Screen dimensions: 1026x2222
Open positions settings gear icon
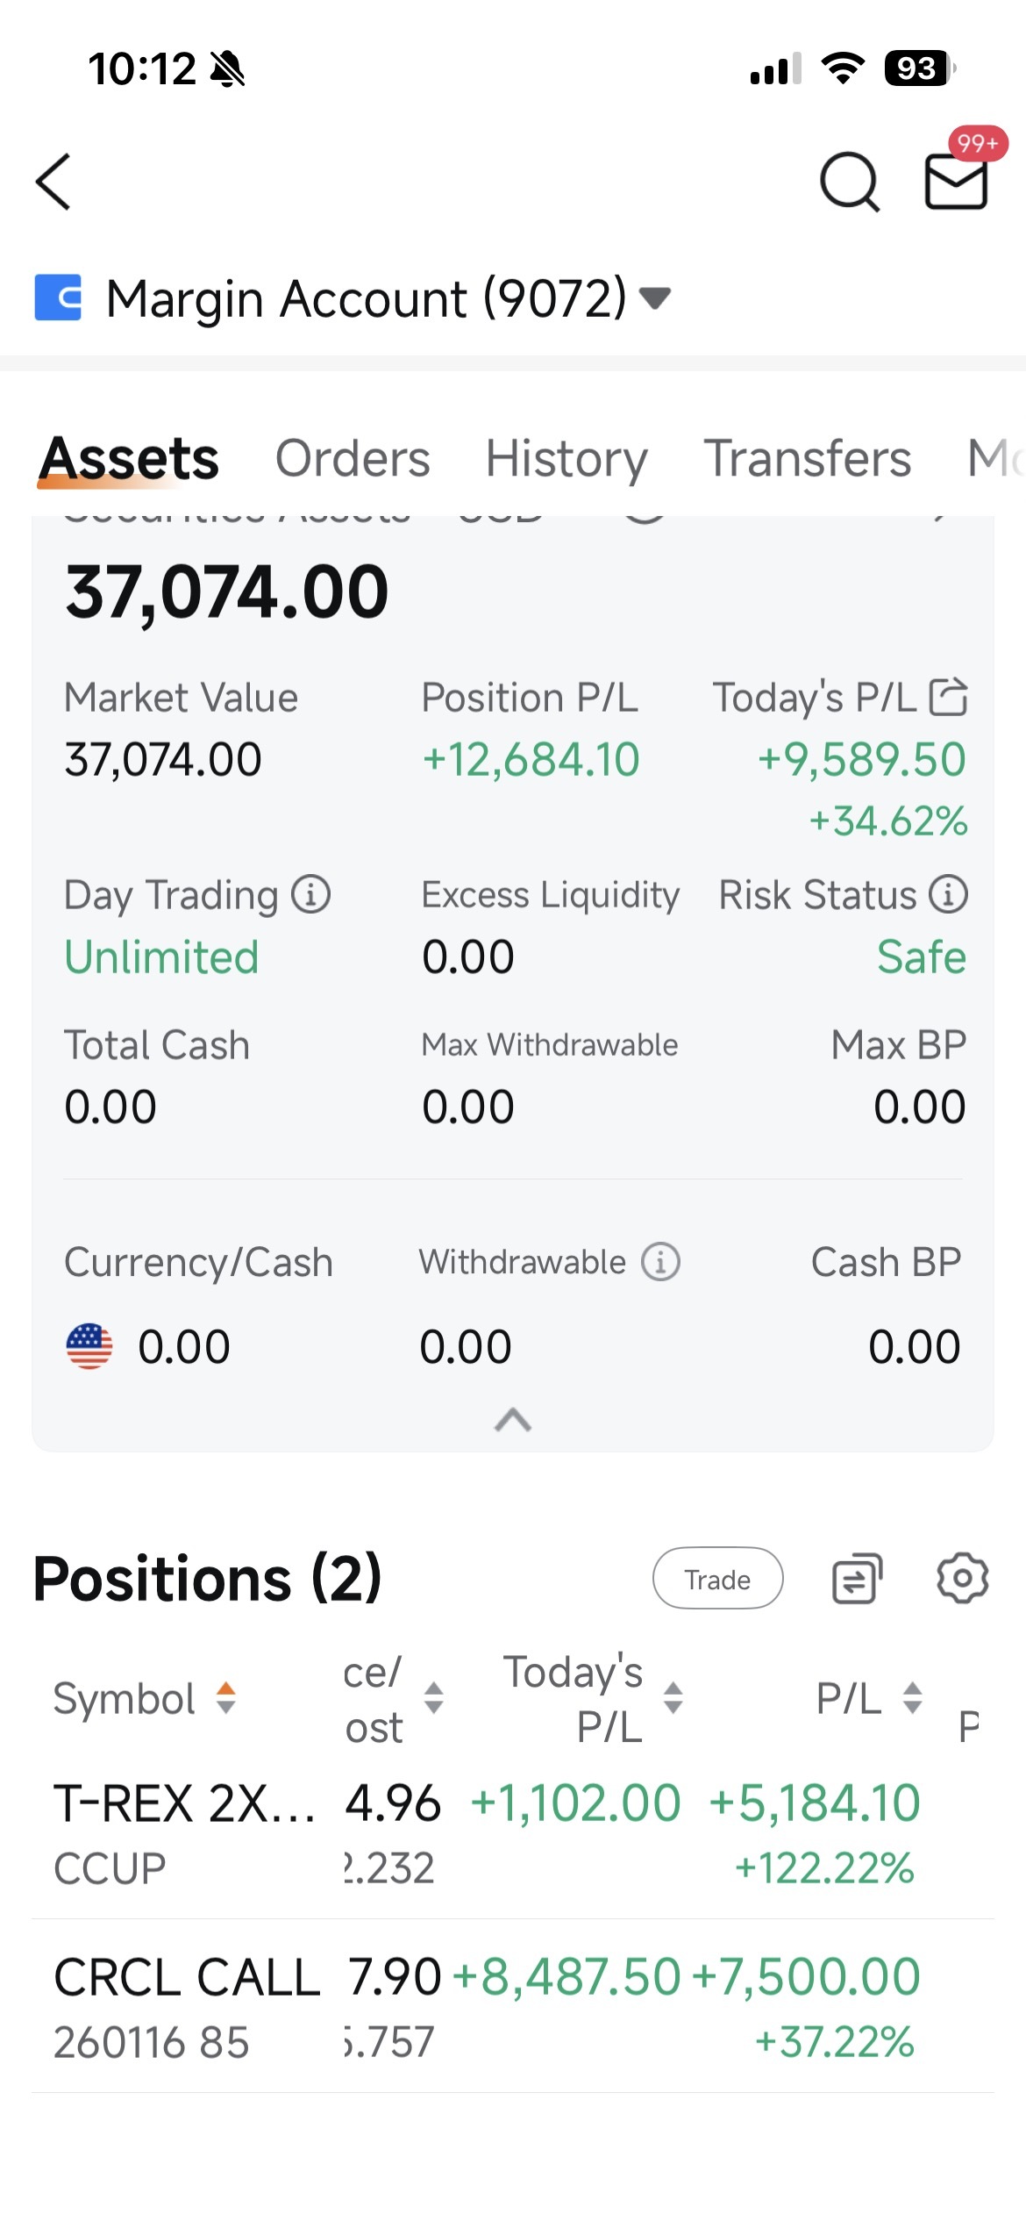pyautogui.click(x=963, y=1579)
